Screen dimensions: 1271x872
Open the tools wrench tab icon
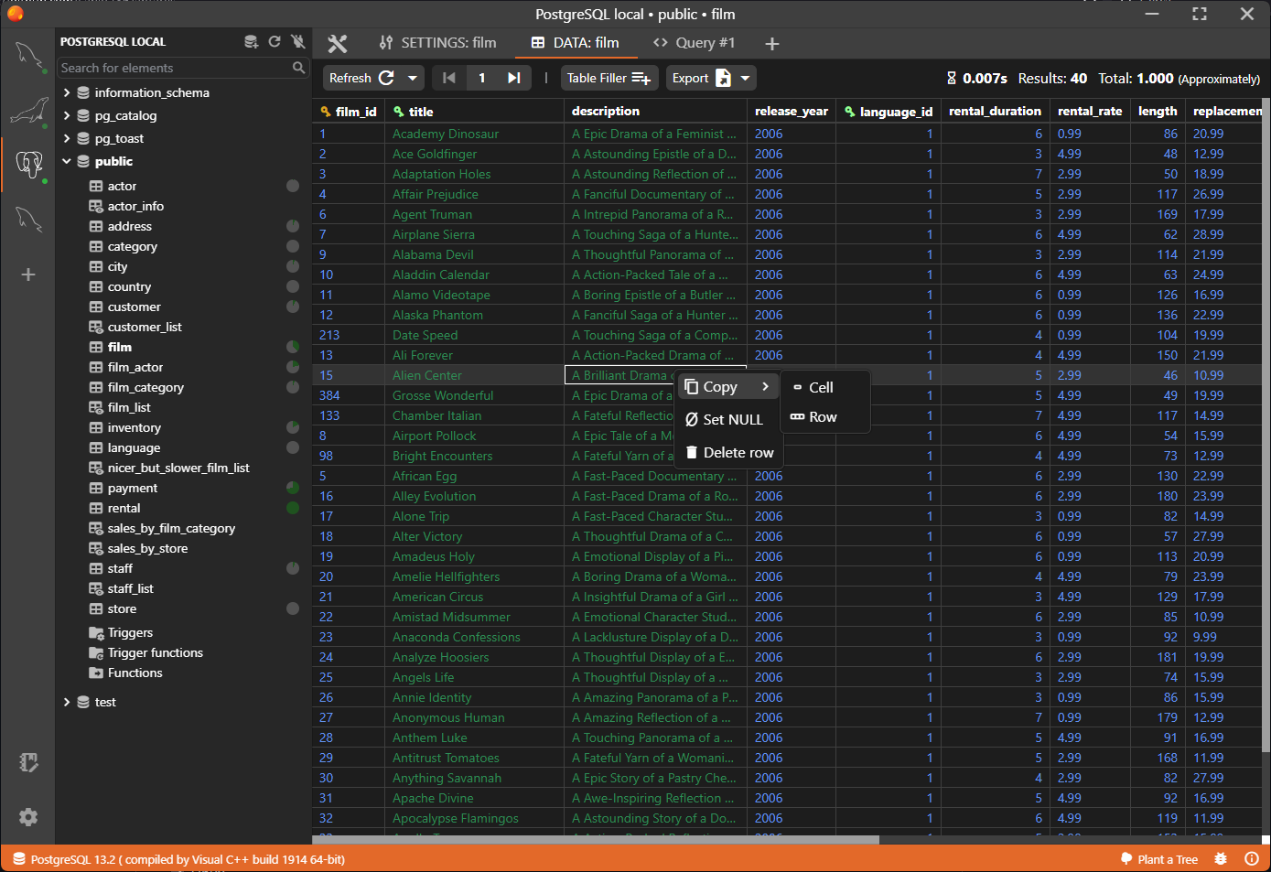click(338, 43)
